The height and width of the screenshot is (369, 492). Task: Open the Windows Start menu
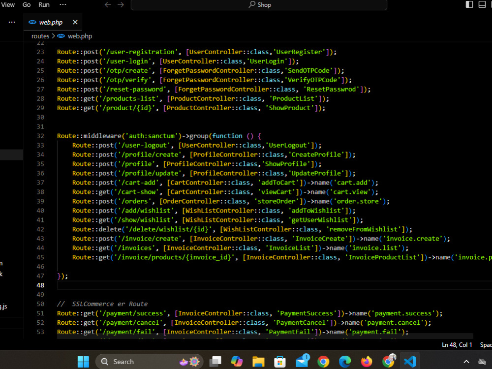point(84,362)
